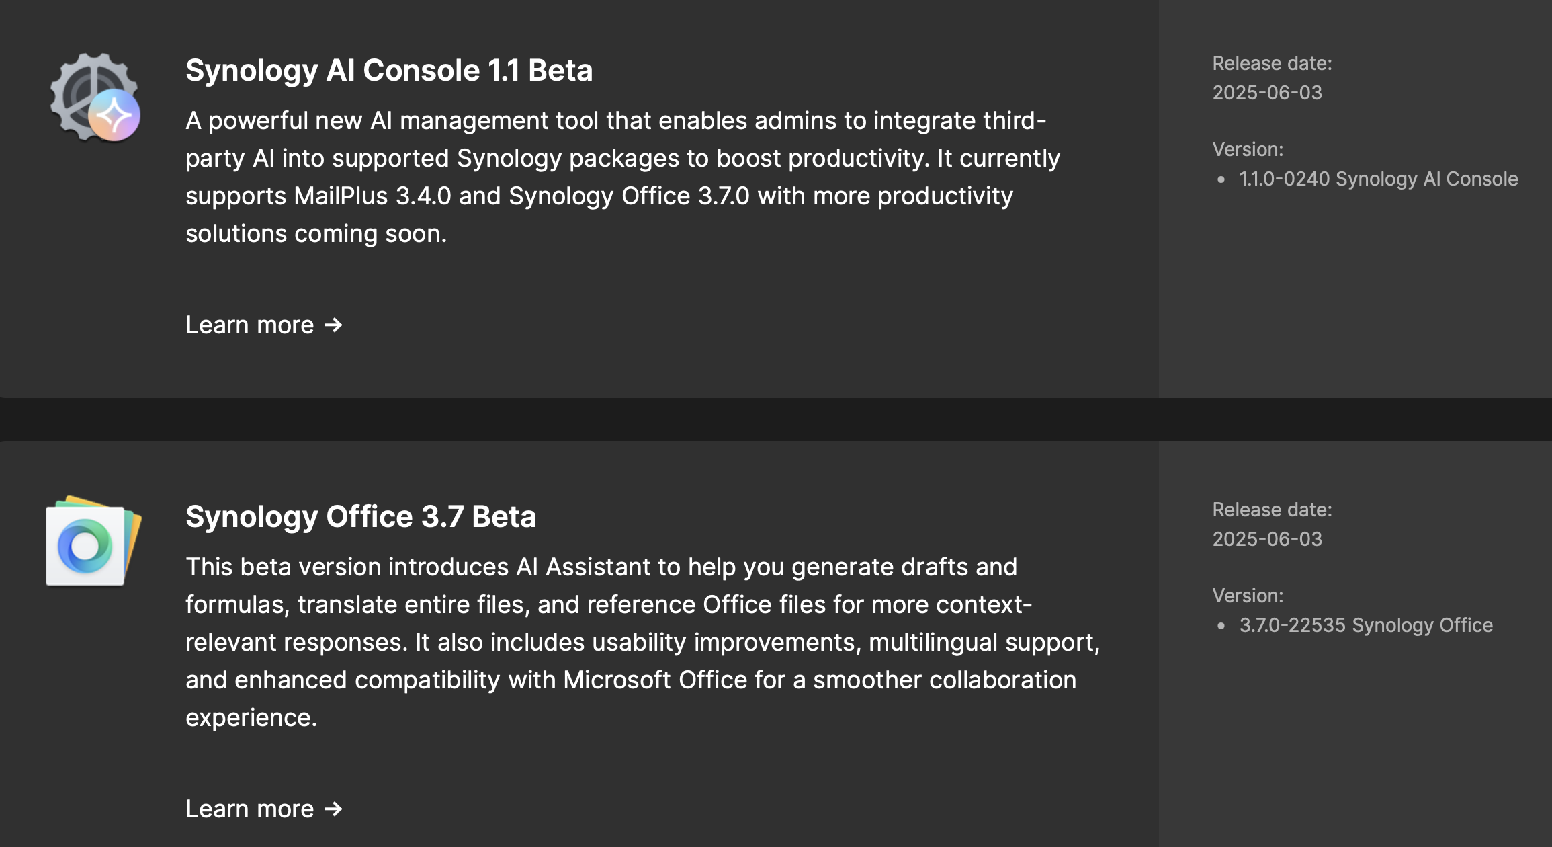
Task: Click the sparkle badge on AI Console icon
Action: click(x=115, y=116)
